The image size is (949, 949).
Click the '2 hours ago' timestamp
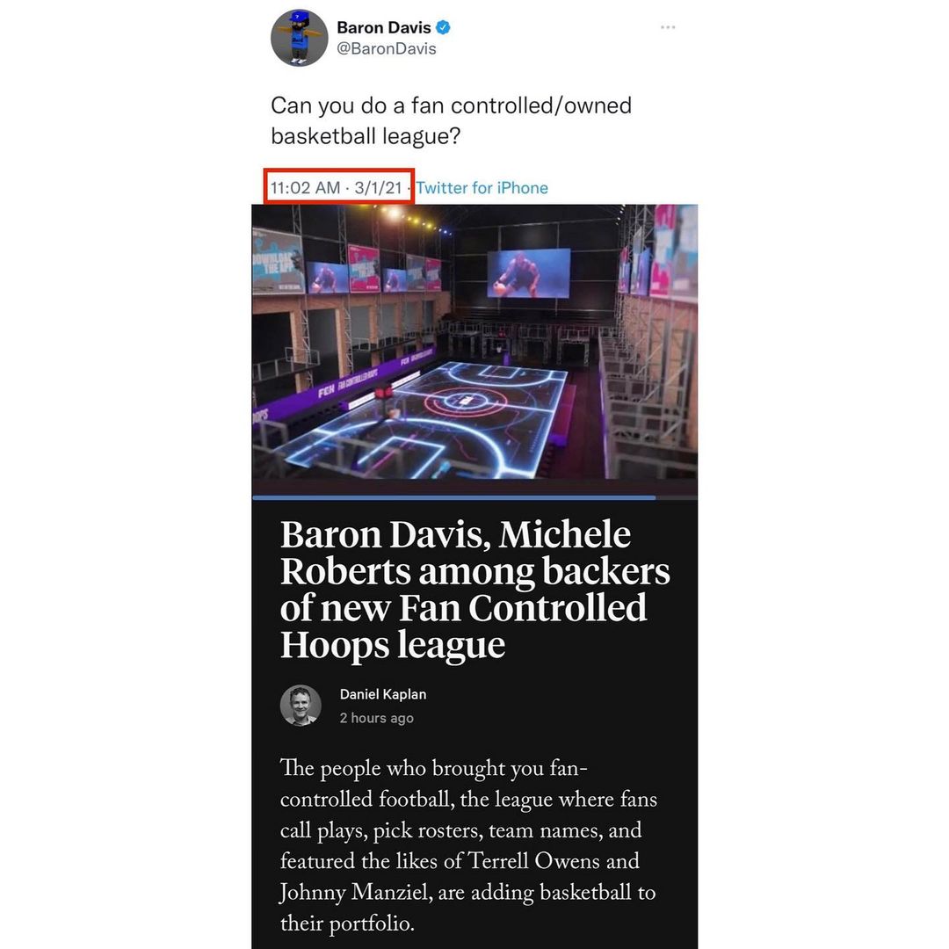[376, 718]
